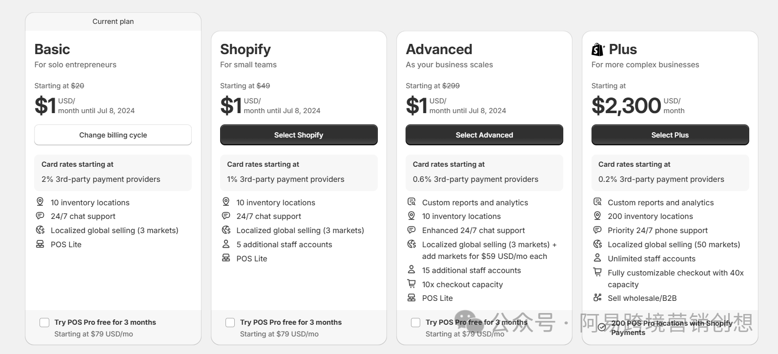Viewport: 778px width, 354px height.
Task: Click the chat support bubble icon in Shopify plan
Action: (x=226, y=216)
